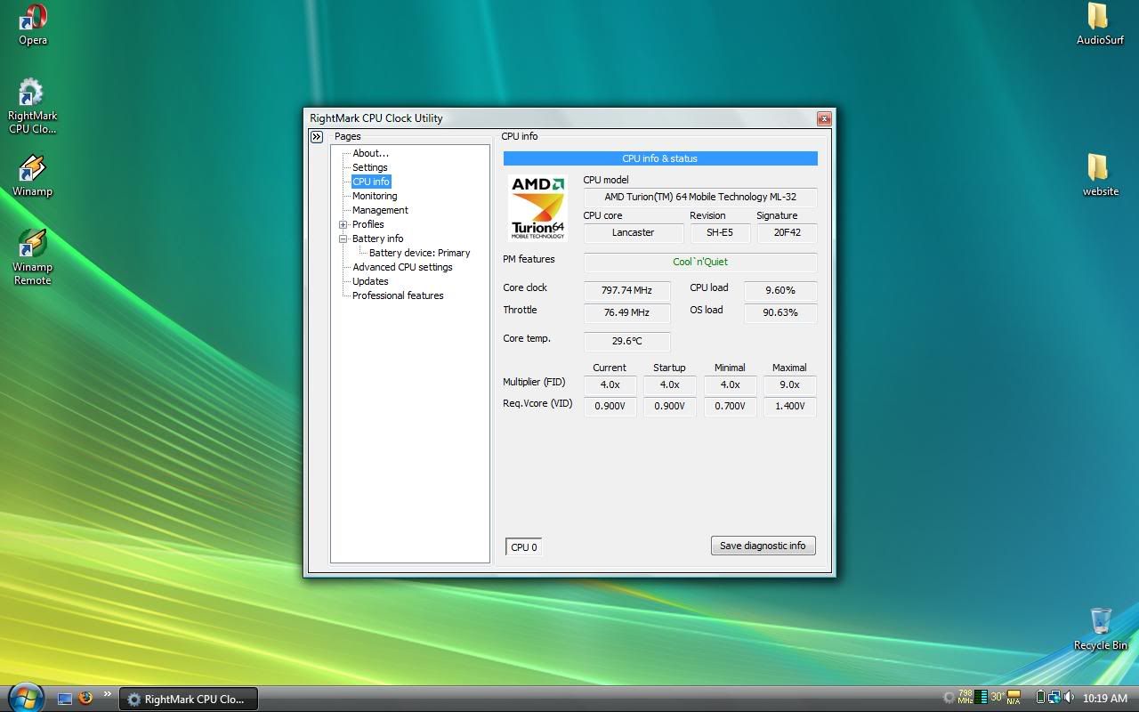Select CPU info page in tree
The height and width of the screenshot is (712, 1139).
pyautogui.click(x=371, y=182)
